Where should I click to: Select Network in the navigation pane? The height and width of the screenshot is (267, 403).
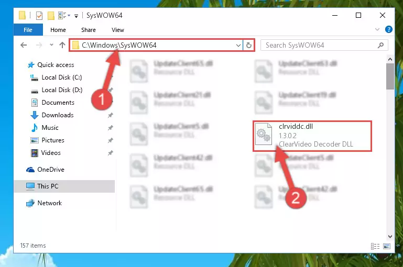[44, 203]
